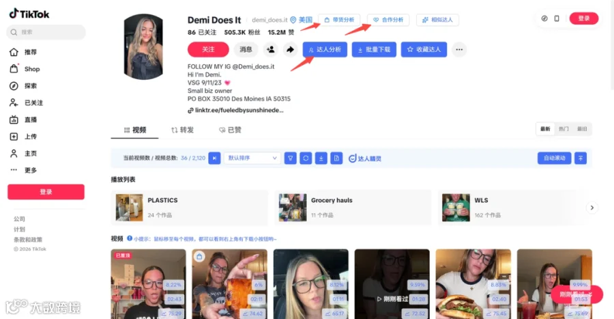Select the 最旧 sort option
Screen dimensions: 614x319
[x=583, y=129]
